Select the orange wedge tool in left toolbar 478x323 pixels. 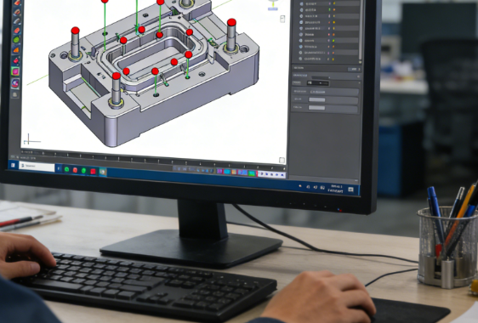point(16,50)
